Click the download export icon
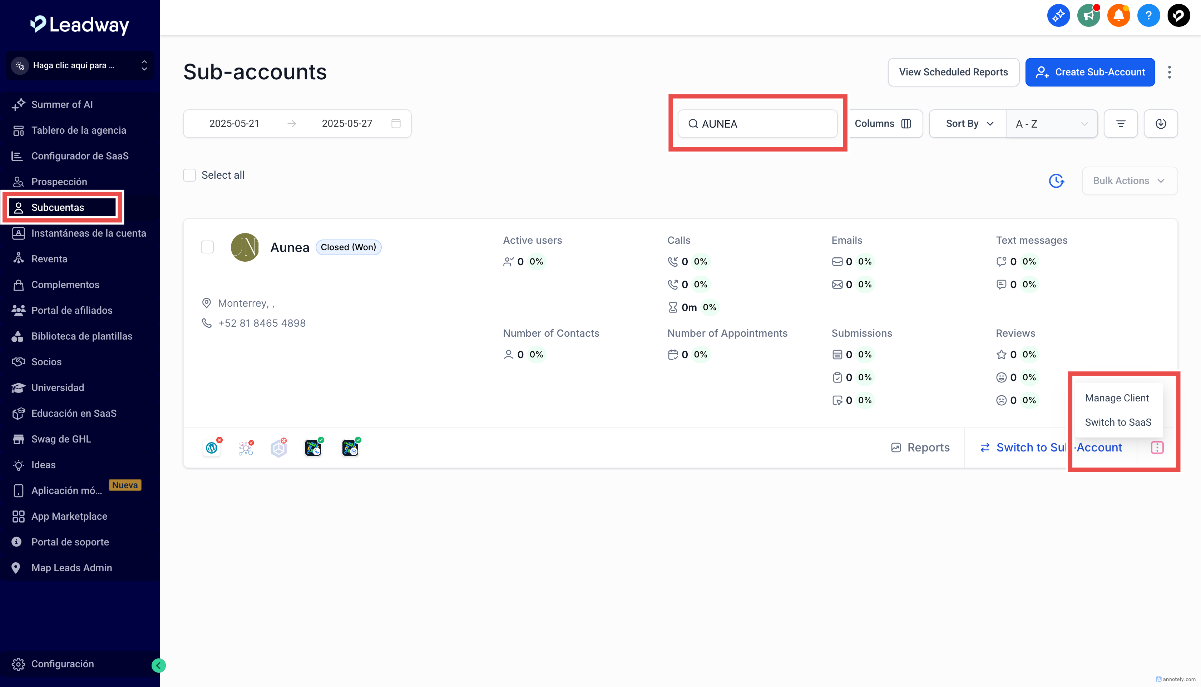The height and width of the screenshot is (687, 1201). point(1161,124)
